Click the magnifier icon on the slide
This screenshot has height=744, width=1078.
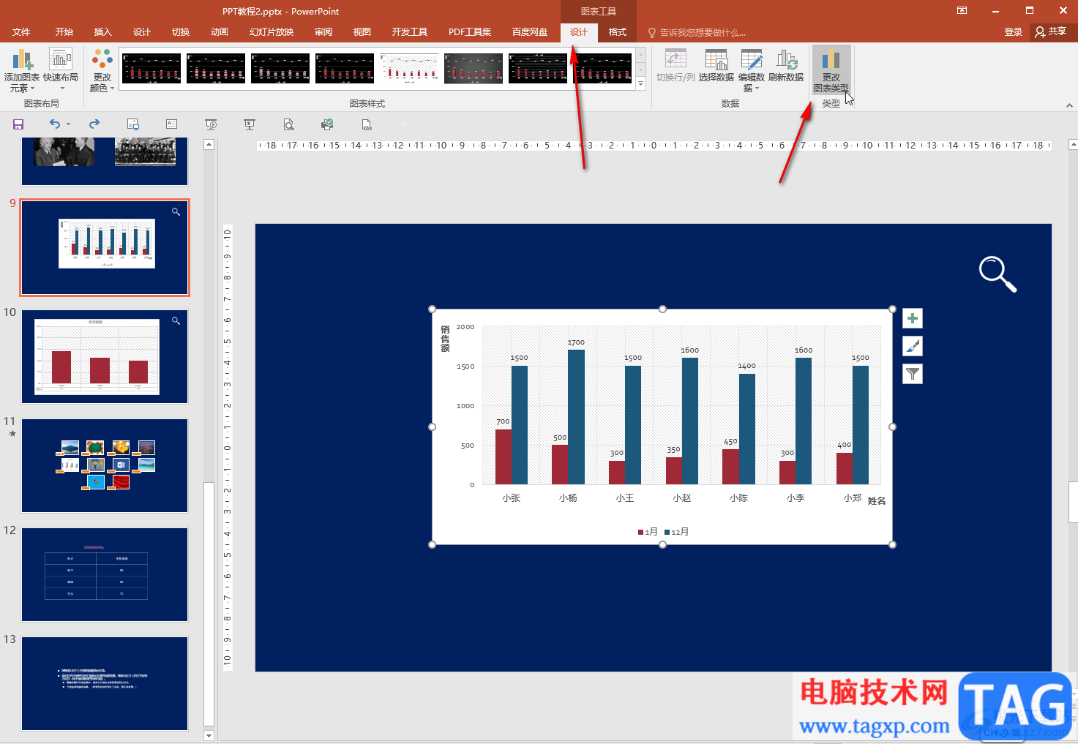click(997, 274)
